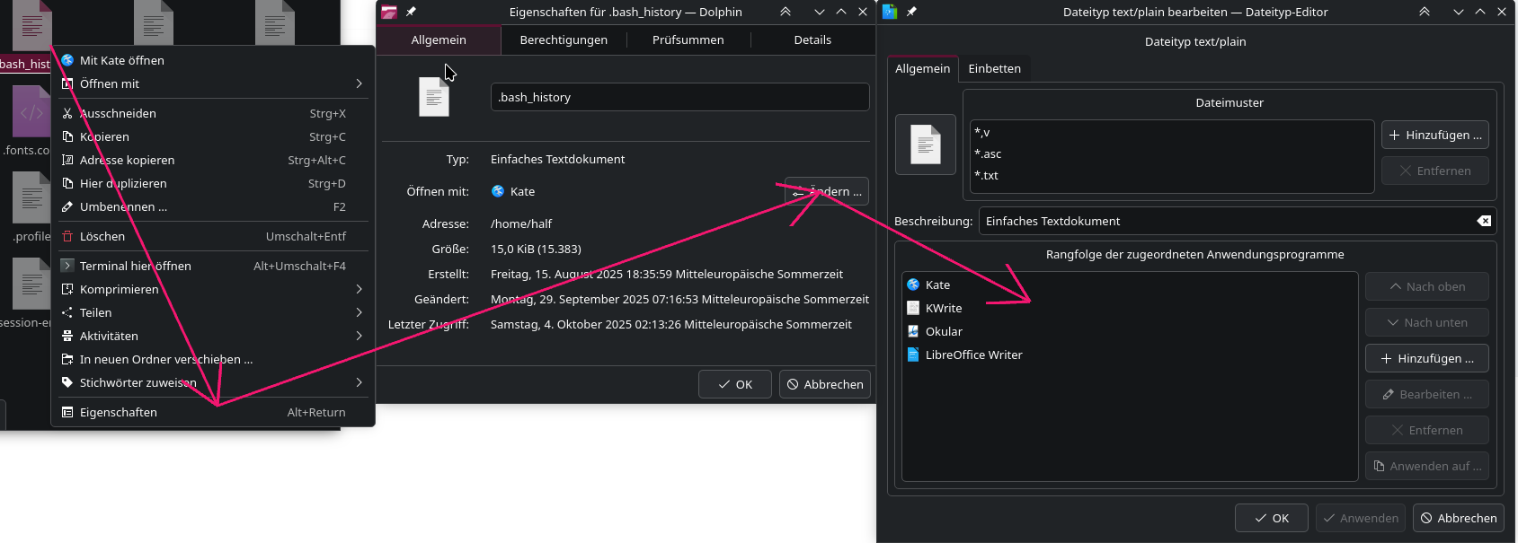Click the file type icon button in Dateityp-Editor
This screenshot has width=1518, height=543.
[x=926, y=145]
